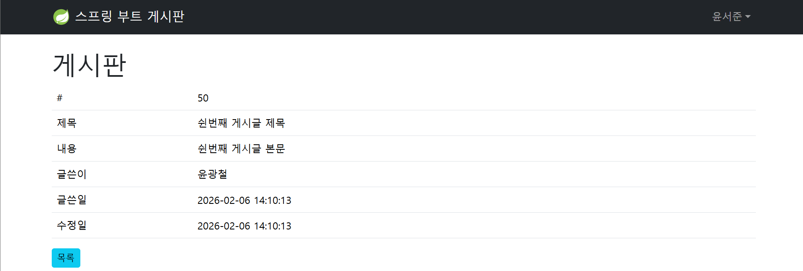Click the 제목 row label
803x271 pixels.
coord(66,123)
